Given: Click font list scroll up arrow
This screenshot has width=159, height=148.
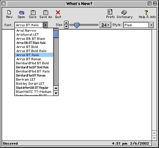Looking at the screenshot, I should pos(56,88).
